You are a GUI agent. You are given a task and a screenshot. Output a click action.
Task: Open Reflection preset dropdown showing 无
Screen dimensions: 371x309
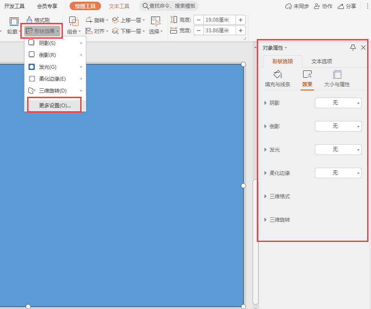[338, 126]
